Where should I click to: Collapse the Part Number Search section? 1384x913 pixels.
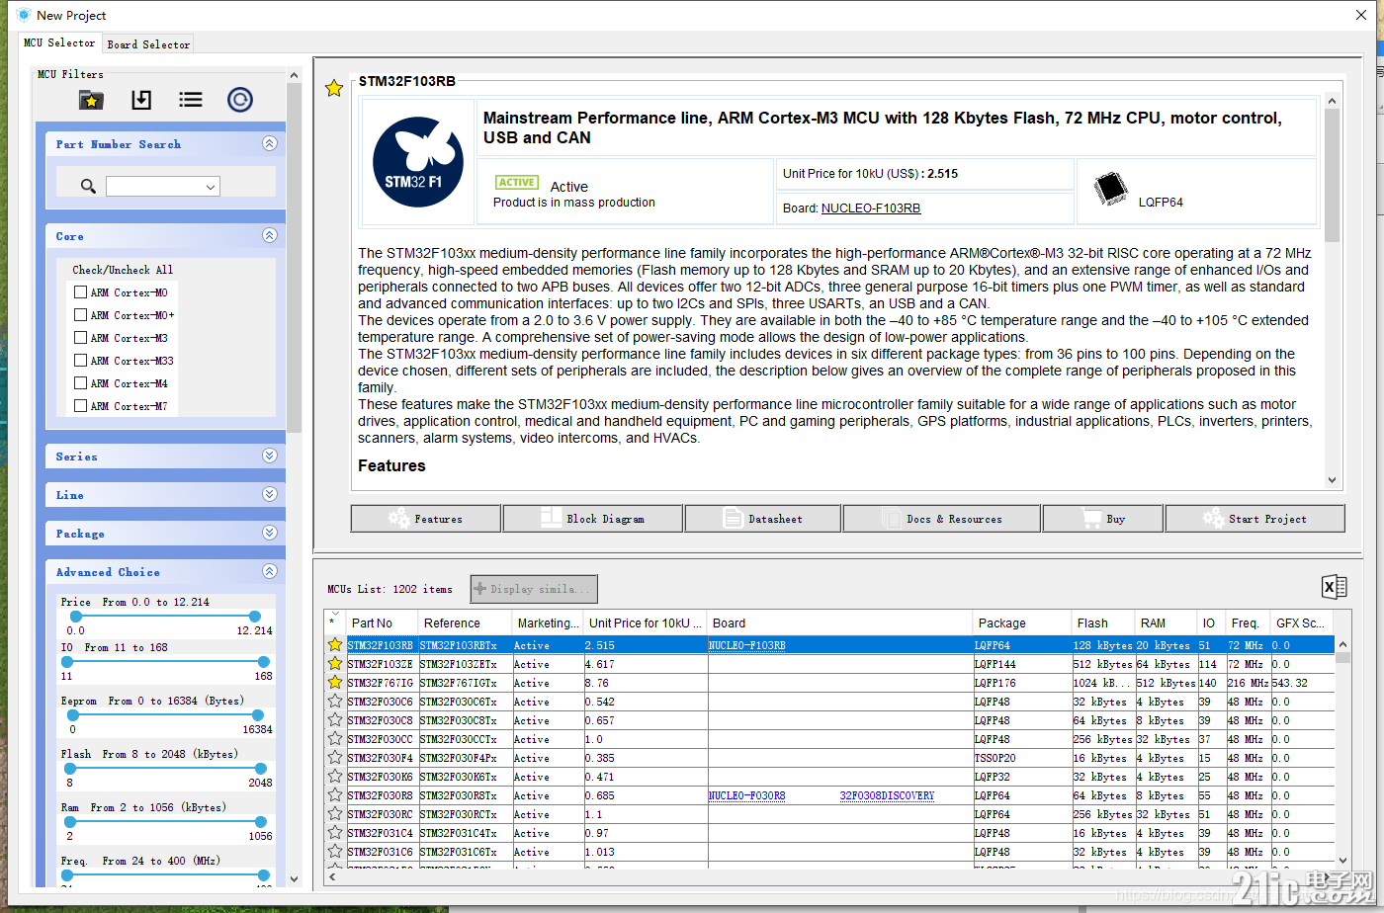pyautogui.click(x=270, y=143)
